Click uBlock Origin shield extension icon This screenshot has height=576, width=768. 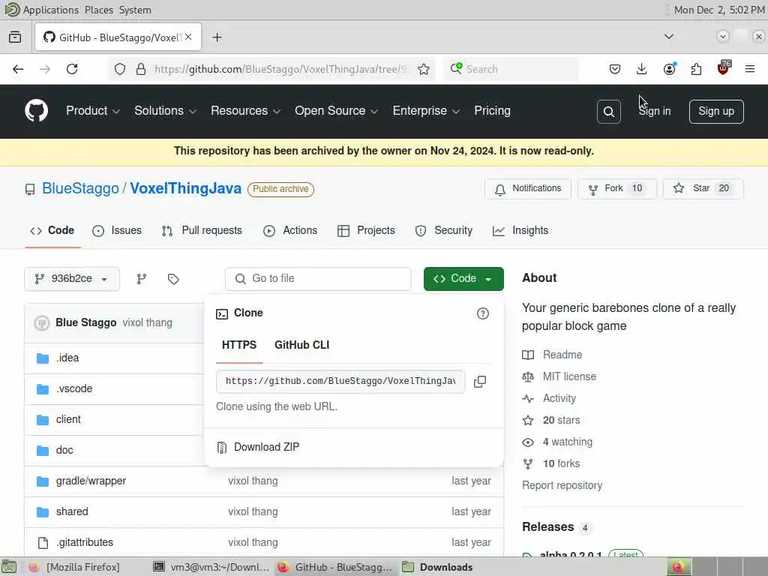click(x=724, y=68)
